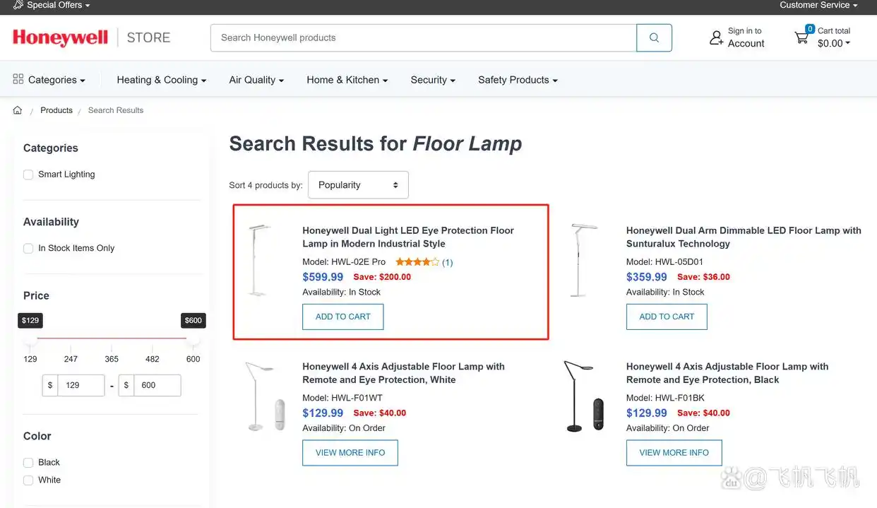Screen dimensions: 877x508
Task: Check In Stock Items Only filter
Action: point(28,249)
